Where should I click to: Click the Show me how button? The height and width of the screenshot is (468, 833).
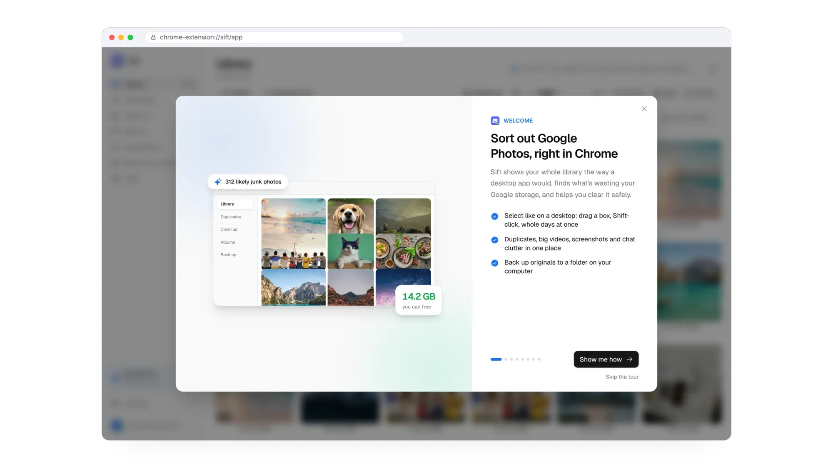click(x=606, y=359)
